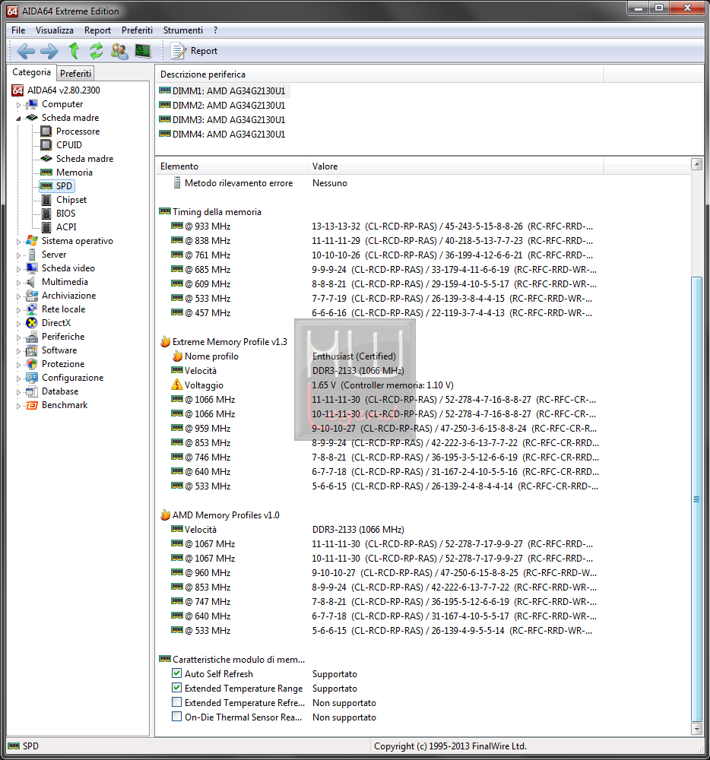This screenshot has width=710, height=760.
Task: Expand the Server node
Action: click(x=18, y=255)
